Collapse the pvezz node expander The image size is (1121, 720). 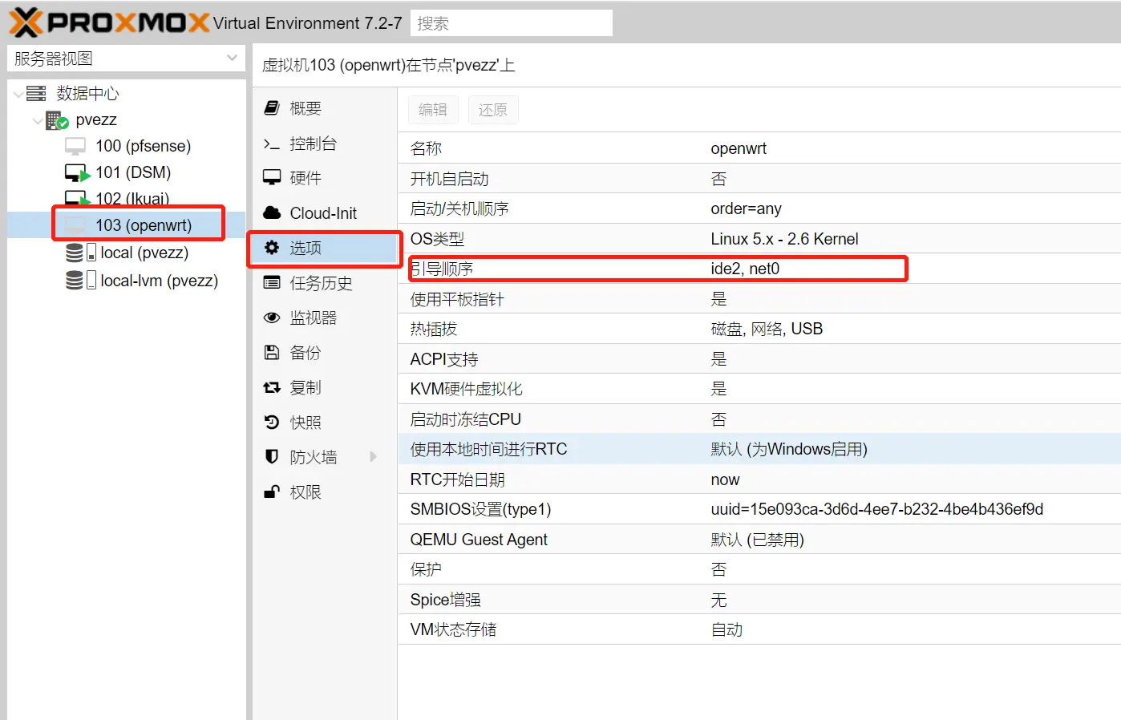(37, 121)
